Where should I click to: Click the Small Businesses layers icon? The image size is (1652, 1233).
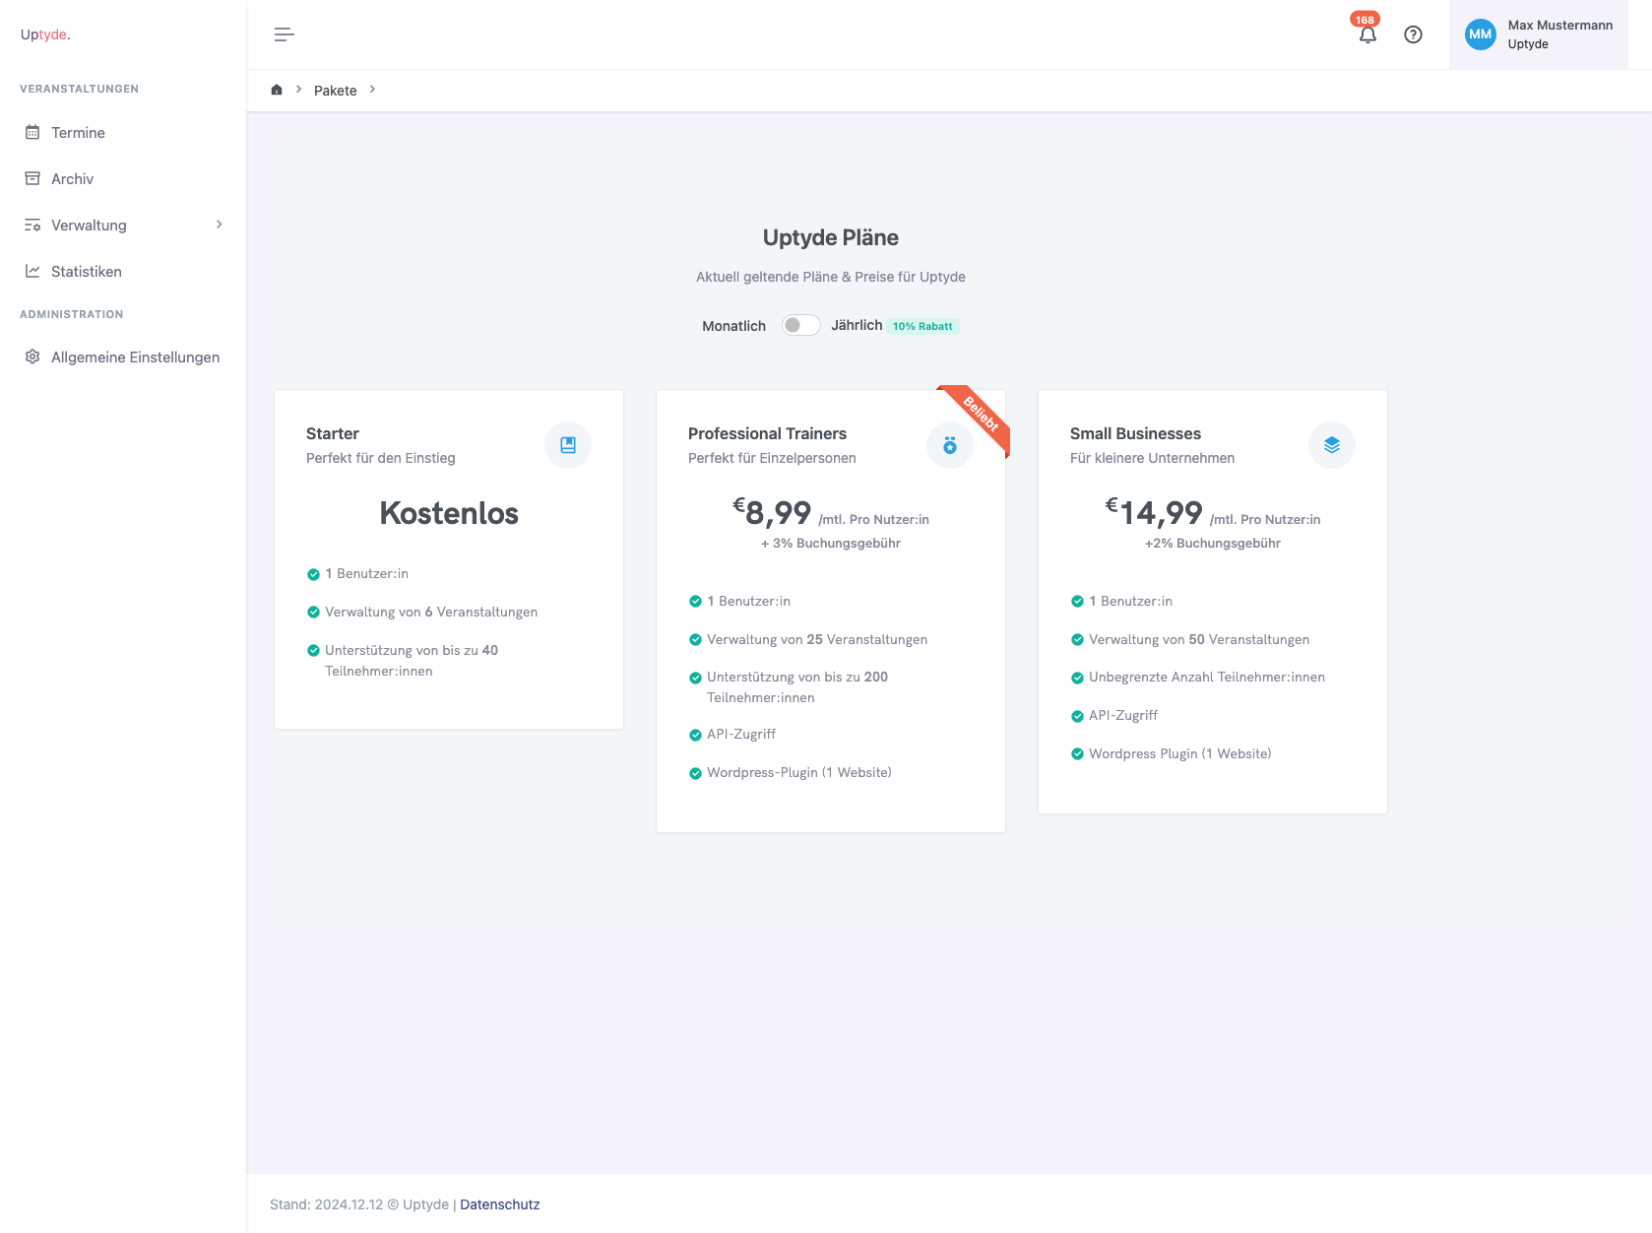coord(1332,445)
